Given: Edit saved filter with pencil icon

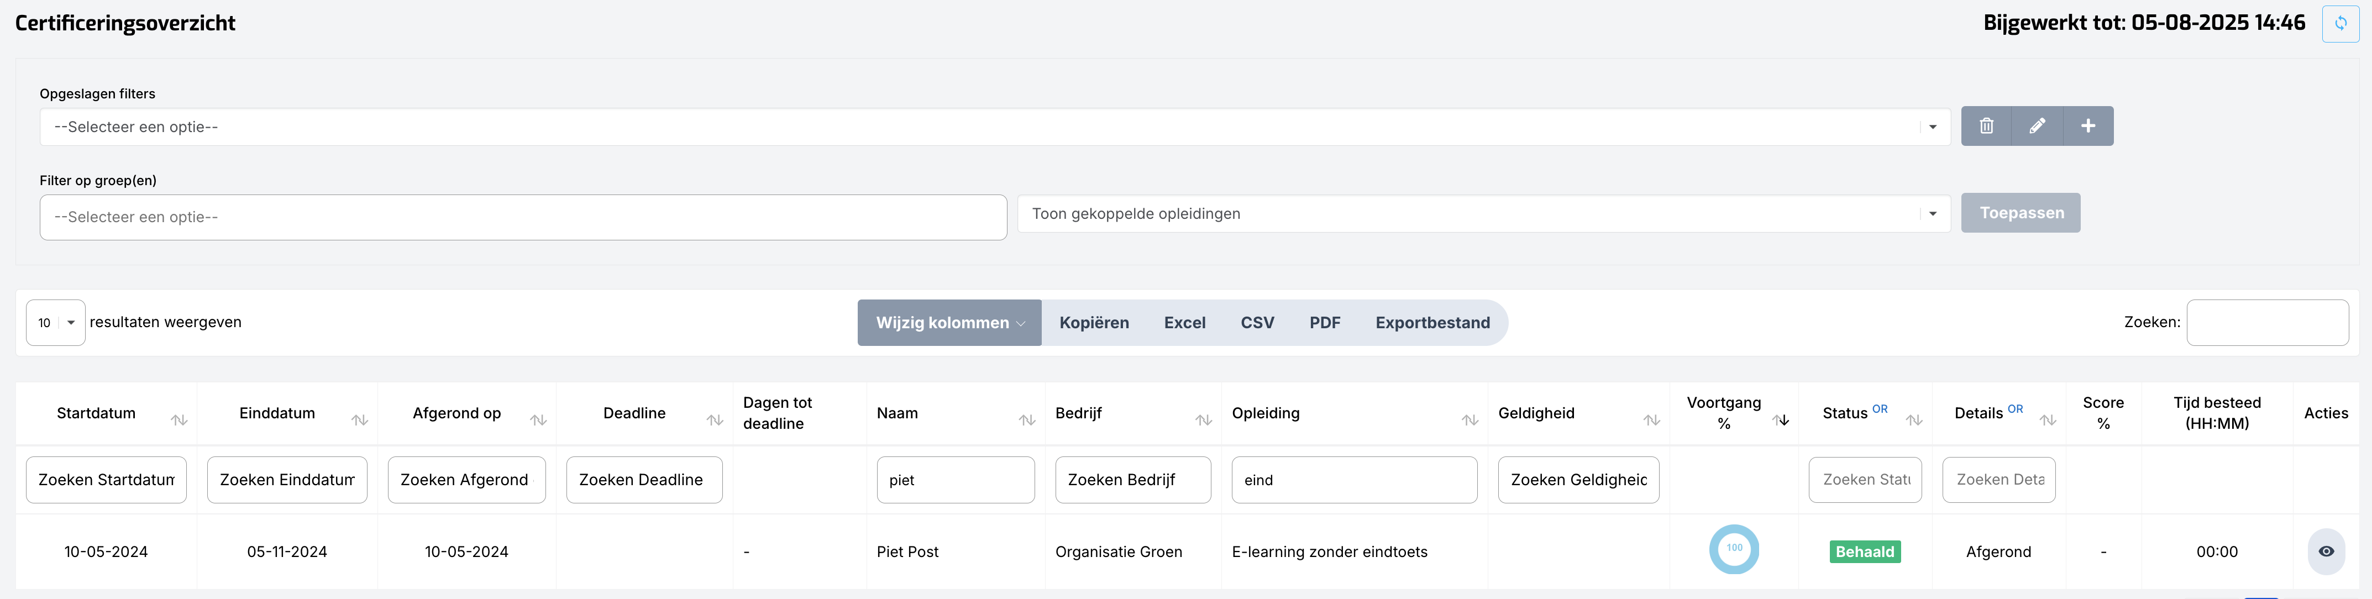Looking at the screenshot, I should click(x=2037, y=126).
